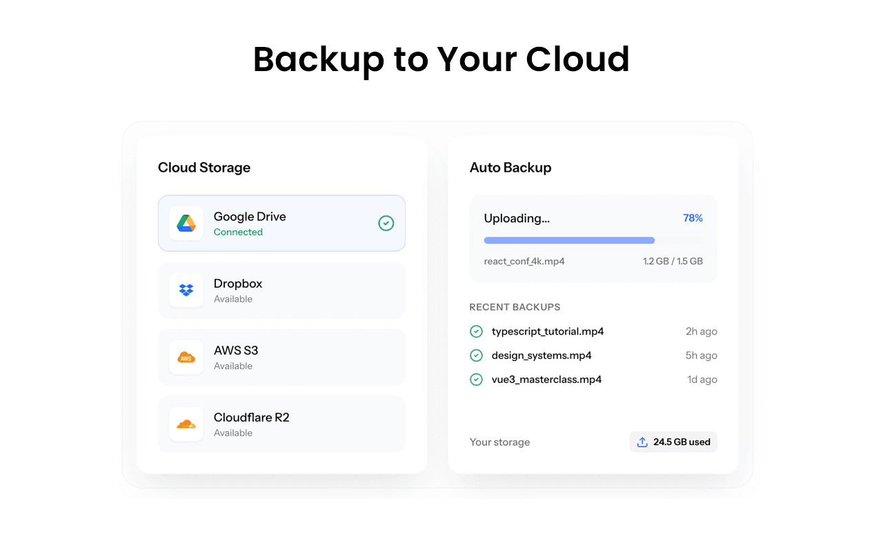Click the 78% upload percentage label
Screen dimensions: 883x552
pyautogui.click(x=693, y=218)
